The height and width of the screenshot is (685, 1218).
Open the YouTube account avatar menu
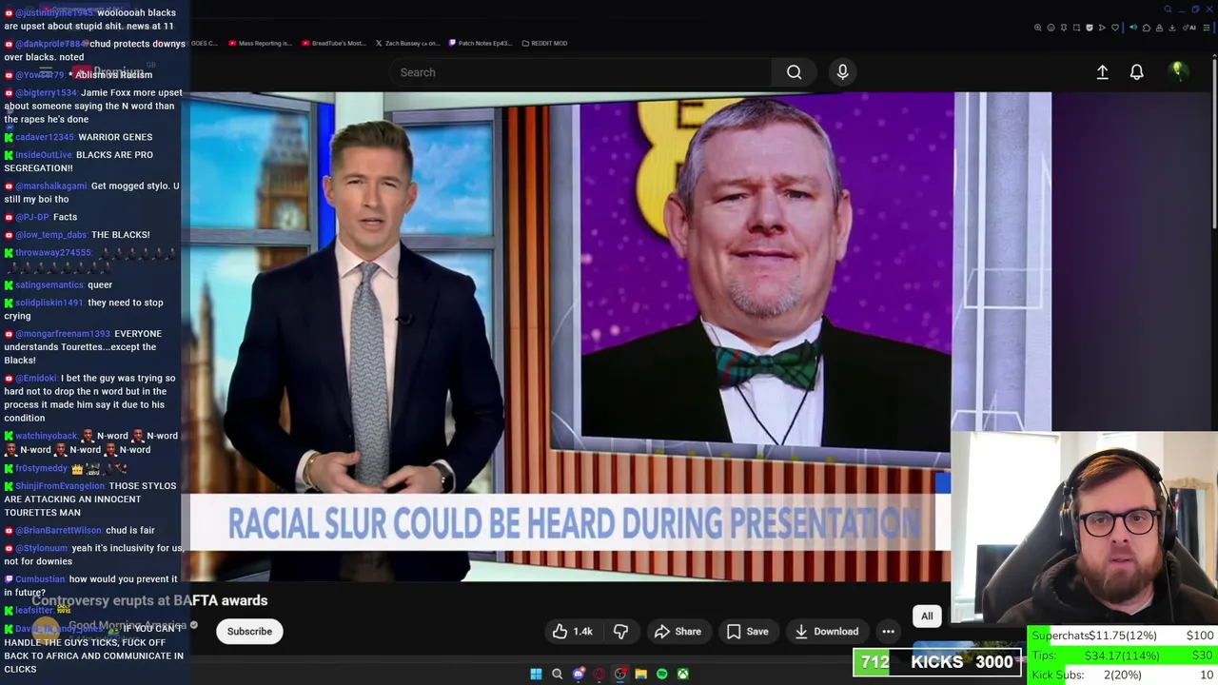coord(1177,71)
